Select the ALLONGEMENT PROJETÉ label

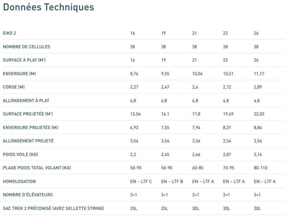28,141
